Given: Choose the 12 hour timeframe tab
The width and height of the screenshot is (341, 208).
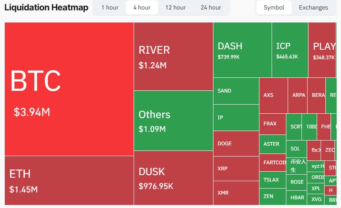Looking at the screenshot, I should [x=175, y=7].
